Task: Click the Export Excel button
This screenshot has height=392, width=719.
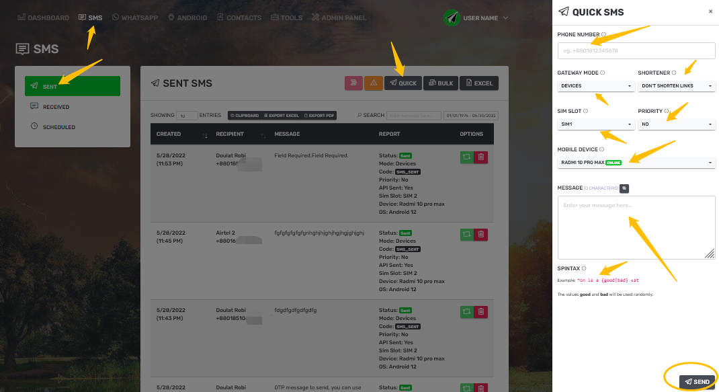Action: [x=281, y=116]
